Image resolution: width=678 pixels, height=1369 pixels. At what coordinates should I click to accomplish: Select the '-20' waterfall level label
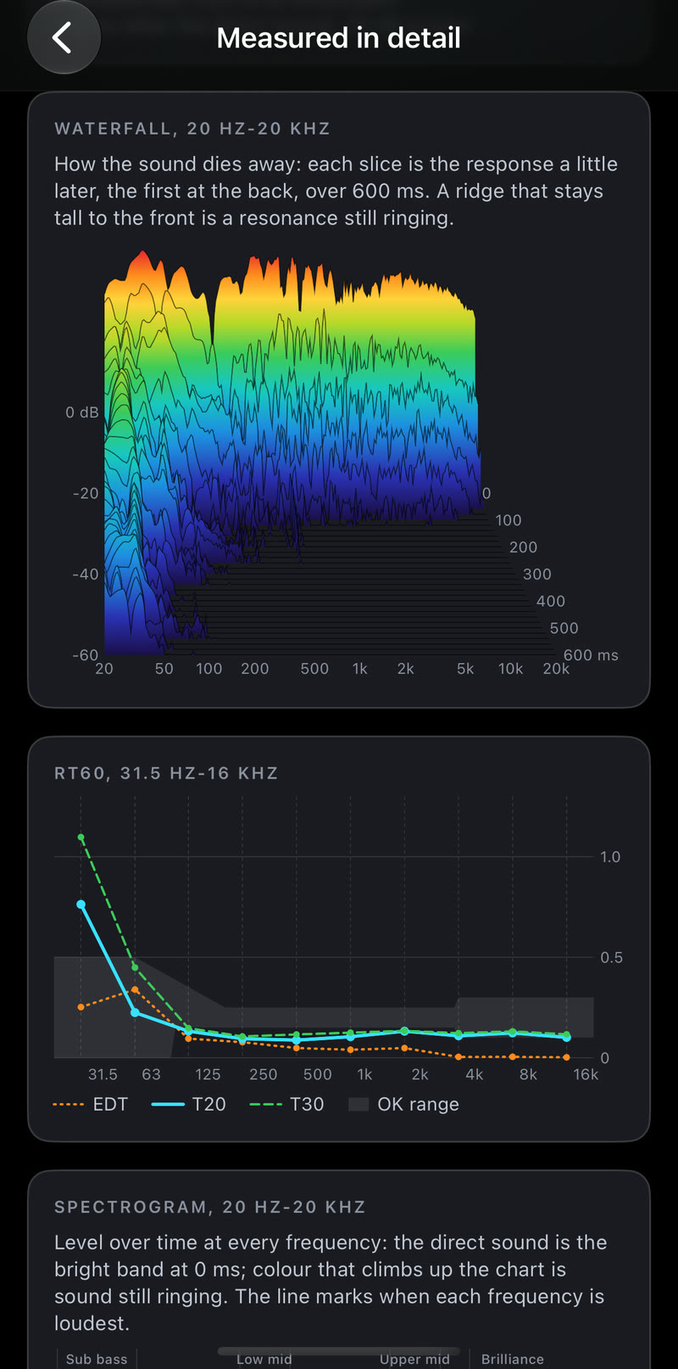click(x=86, y=493)
